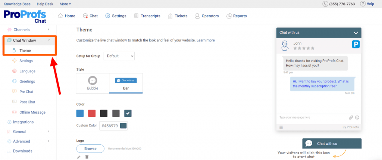Expand the Channels sidebar section
This screenshot has height=160, width=382.
click(x=48, y=29)
